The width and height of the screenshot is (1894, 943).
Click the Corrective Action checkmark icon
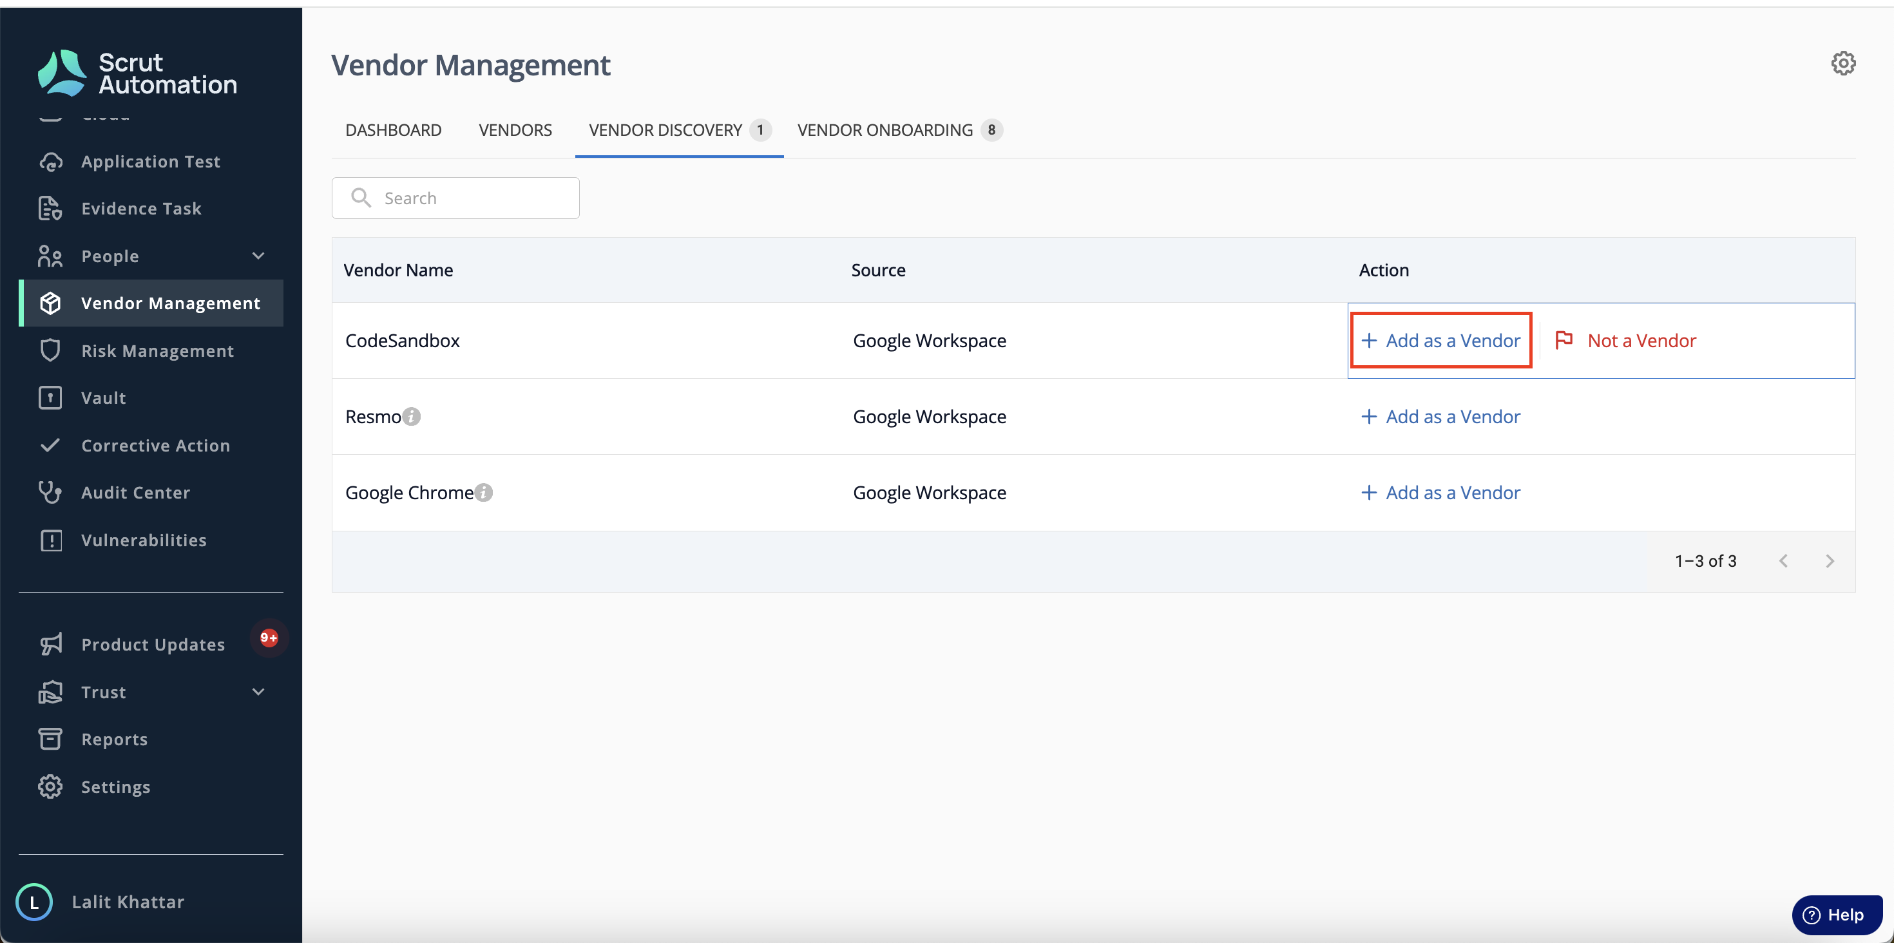(50, 445)
